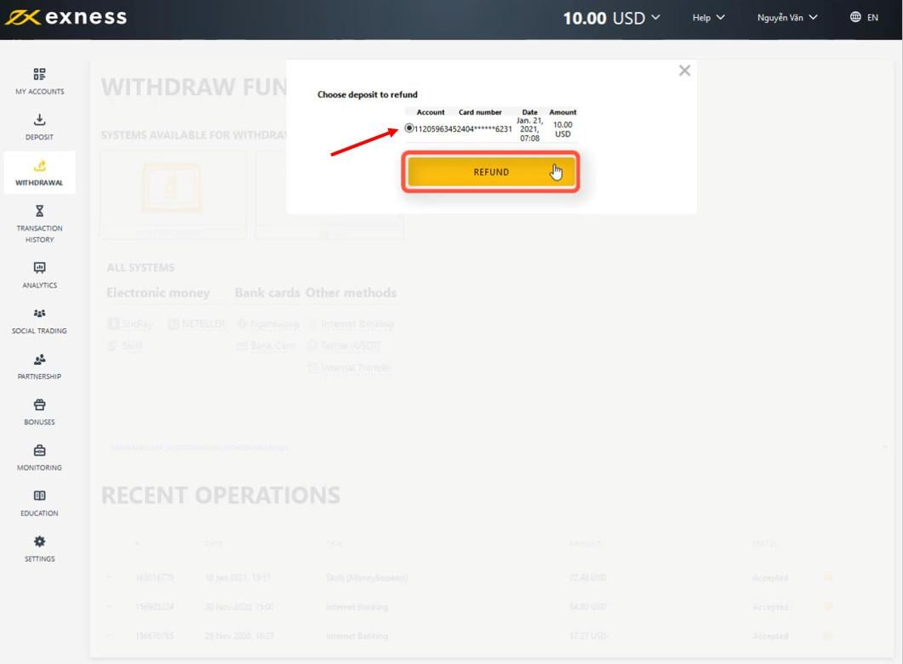This screenshot has width=903, height=664.
Task: Change language via EN globe selector
Action: 864,17
